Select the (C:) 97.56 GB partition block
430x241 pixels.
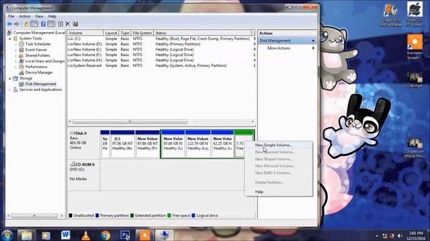pyautogui.click(x=122, y=144)
